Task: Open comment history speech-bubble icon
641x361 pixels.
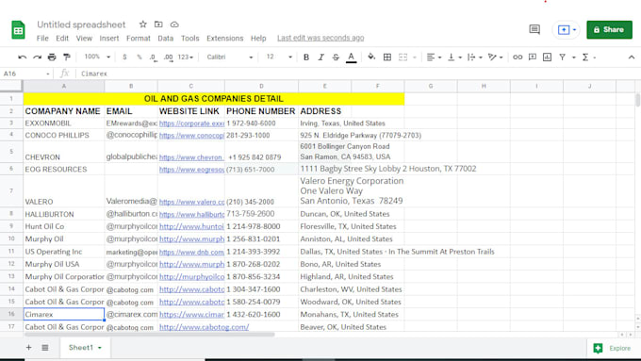Action: tap(534, 29)
